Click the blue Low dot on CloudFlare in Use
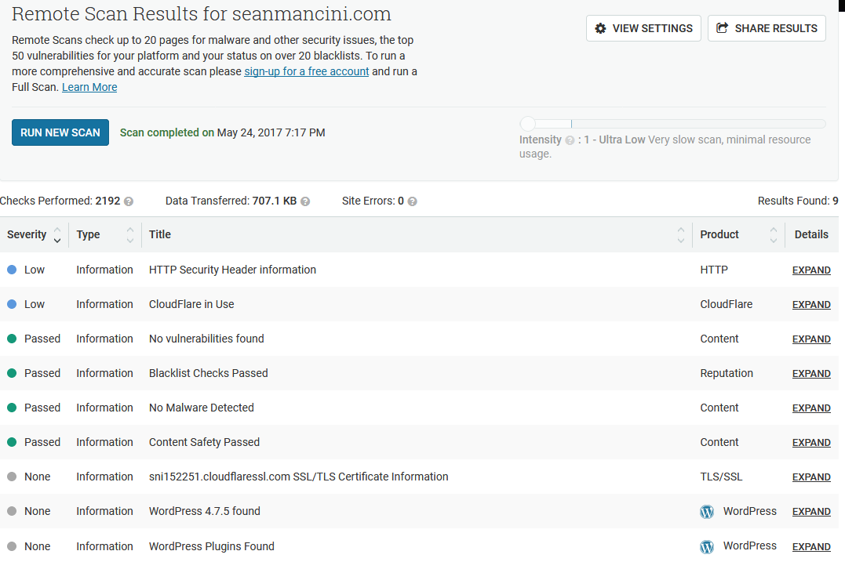 [x=11, y=304]
